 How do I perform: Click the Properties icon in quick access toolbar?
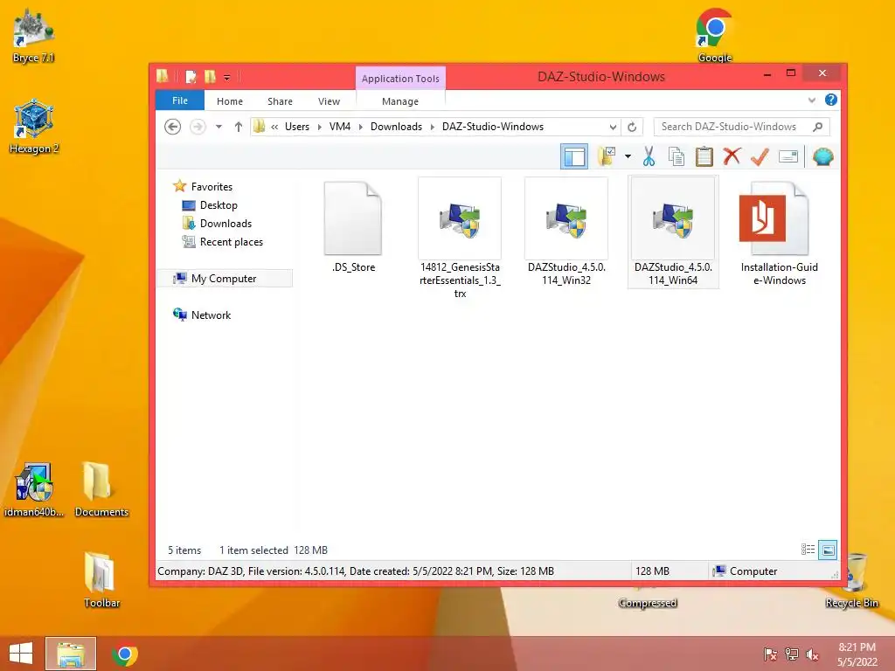(191, 77)
